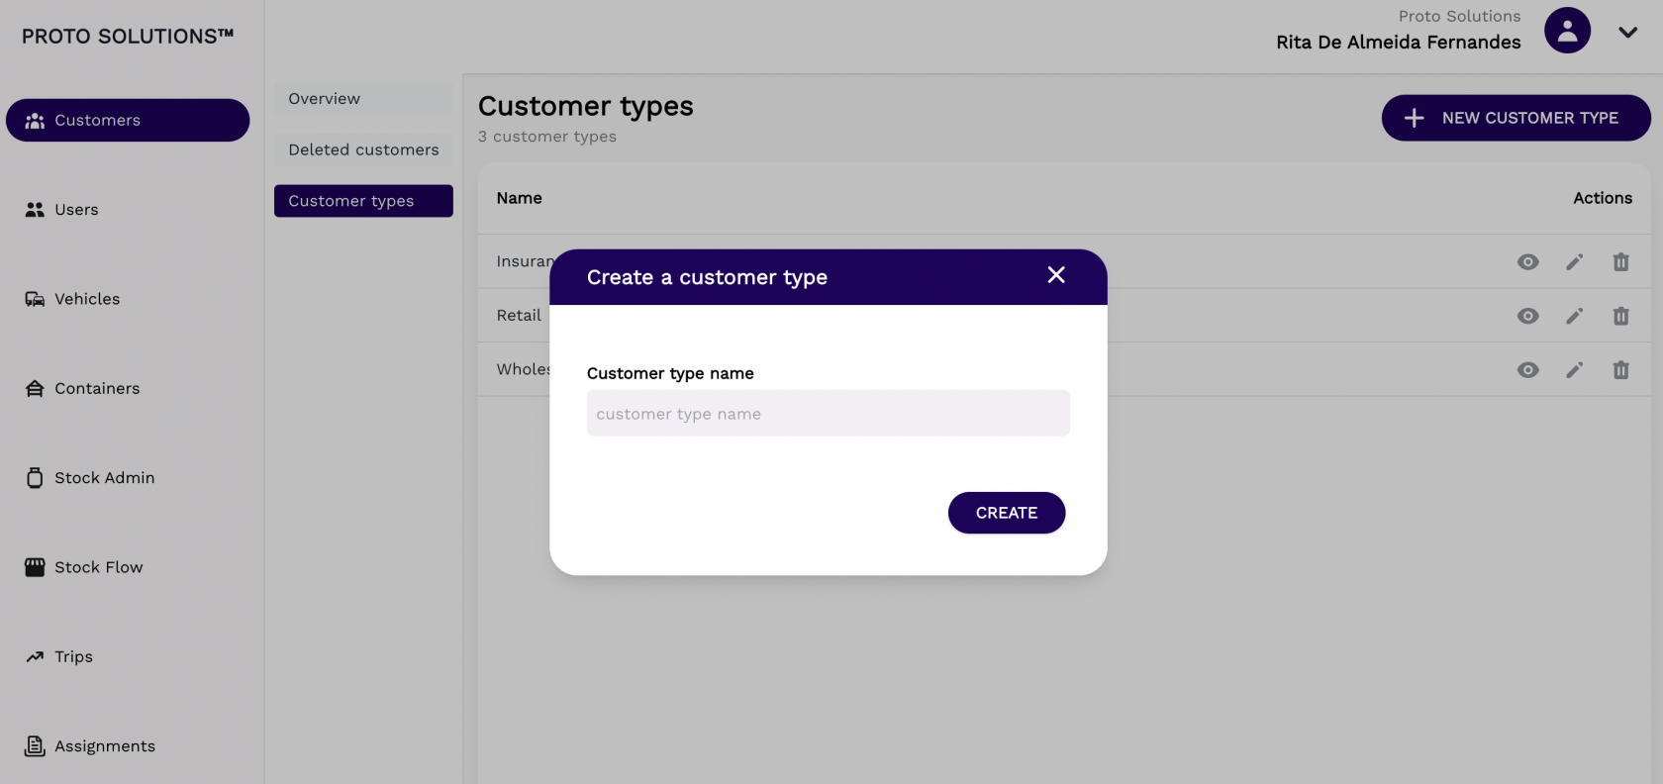
Task: View the Wholesale customer type with eye icon
Action: click(1528, 370)
